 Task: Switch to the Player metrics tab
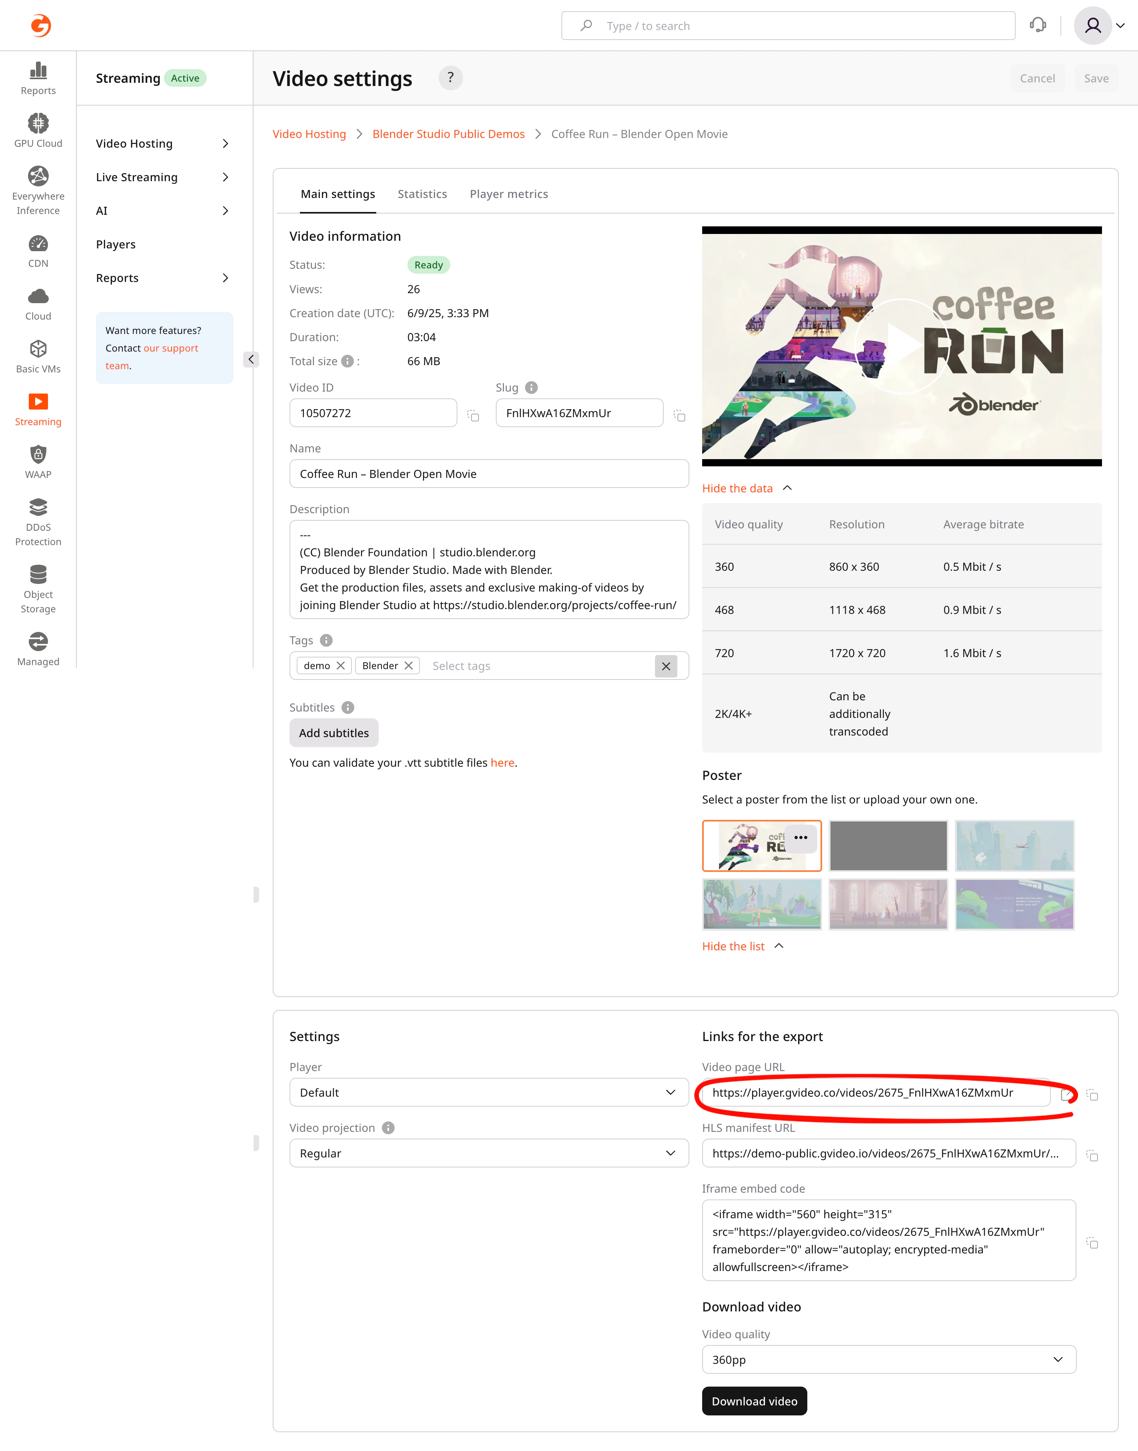click(x=508, y=194)
